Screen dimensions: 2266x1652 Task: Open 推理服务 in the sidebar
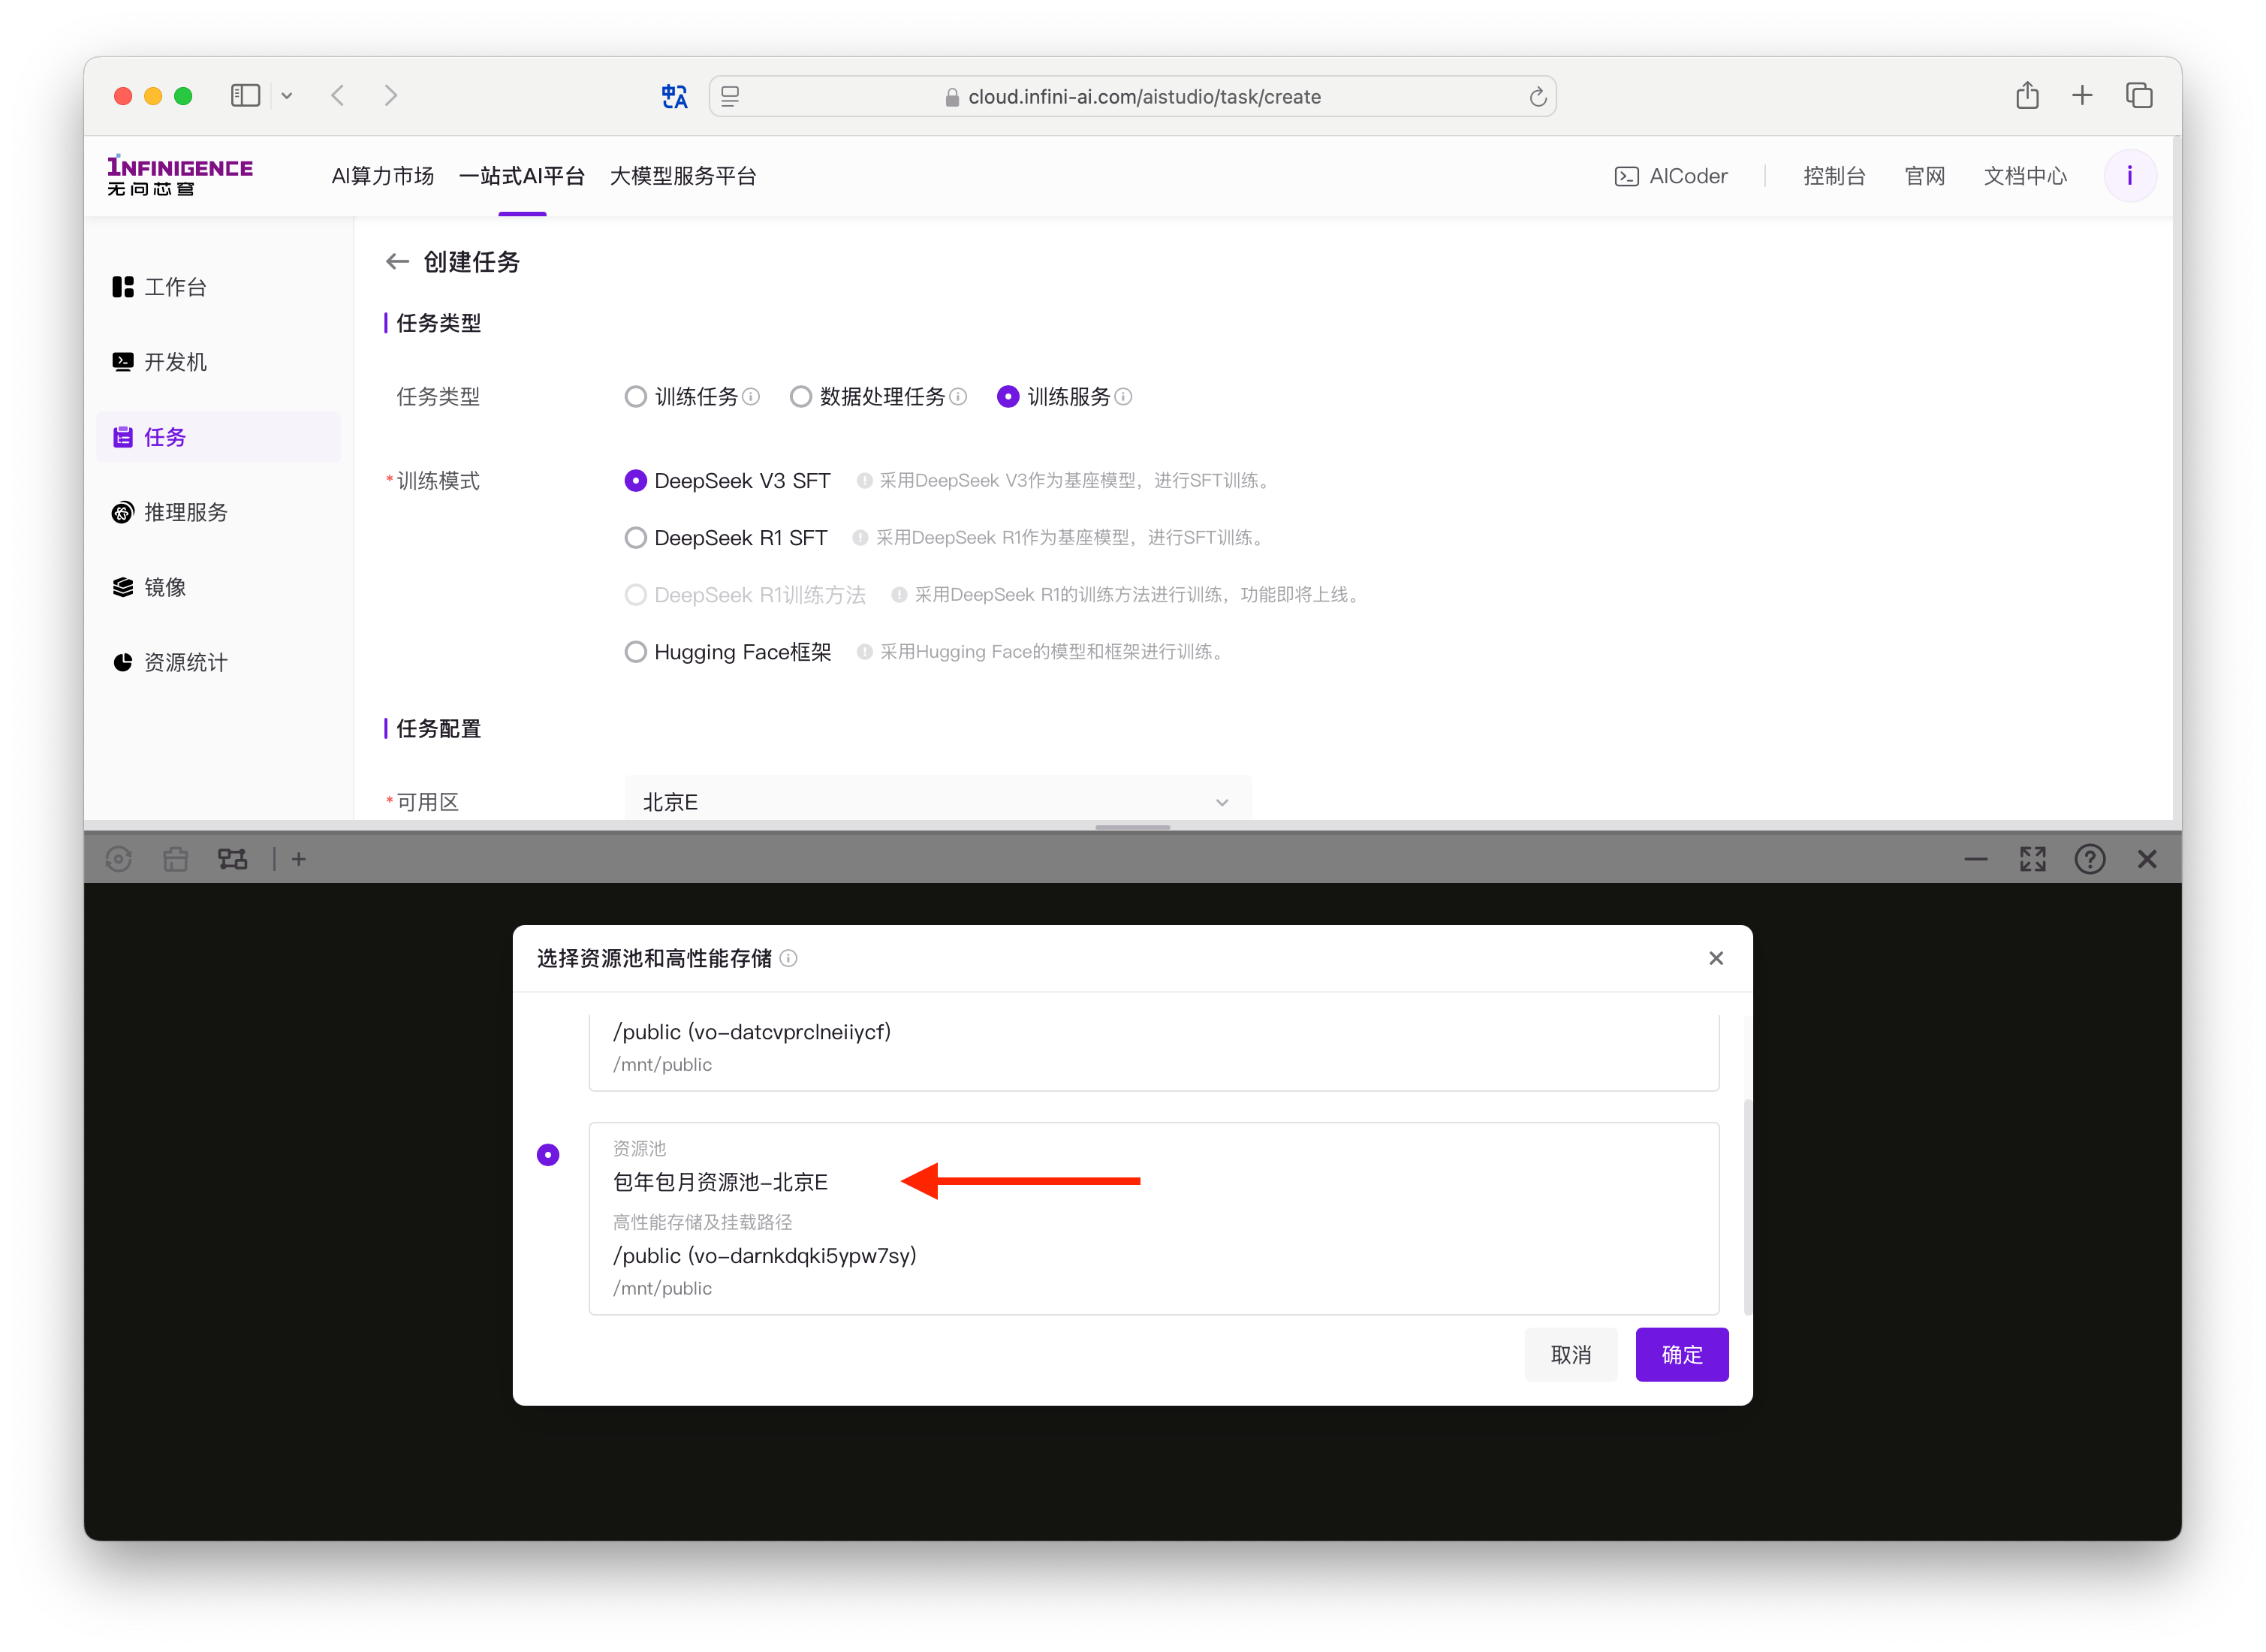pos(218,512)
